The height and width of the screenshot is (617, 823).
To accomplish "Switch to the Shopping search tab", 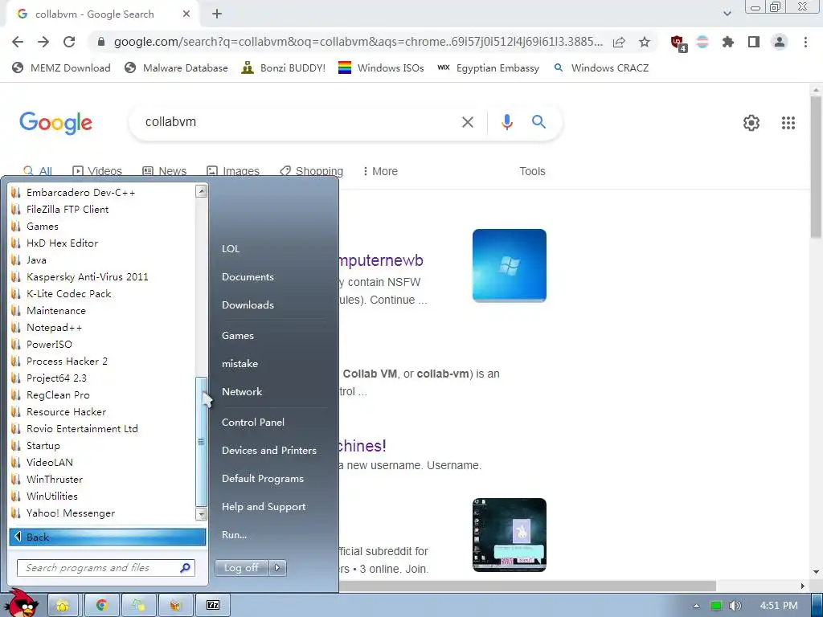I will point(312,171).
